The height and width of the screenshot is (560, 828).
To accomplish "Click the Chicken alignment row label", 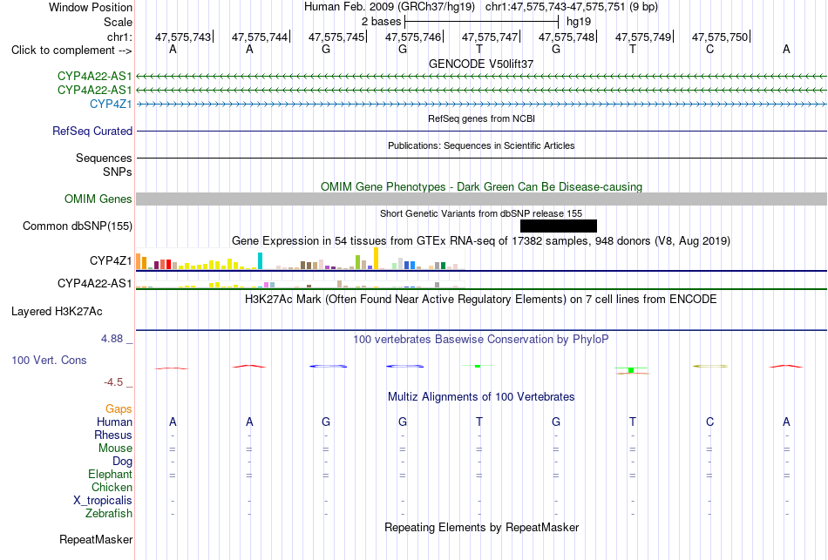I will [x=112, y=487].
